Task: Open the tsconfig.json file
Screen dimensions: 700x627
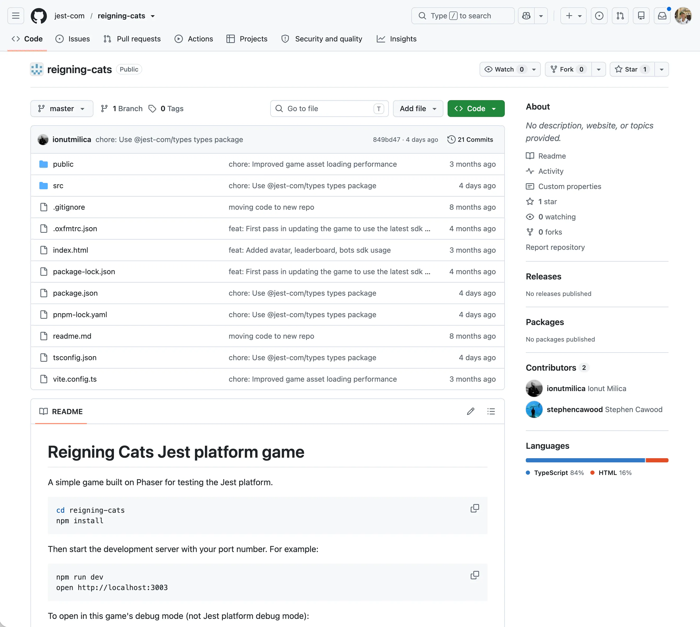Action: (75, 358)
